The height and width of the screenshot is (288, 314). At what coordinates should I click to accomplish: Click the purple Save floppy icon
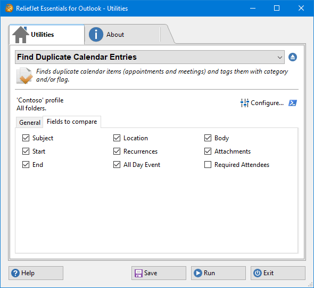tap(138, 273)
